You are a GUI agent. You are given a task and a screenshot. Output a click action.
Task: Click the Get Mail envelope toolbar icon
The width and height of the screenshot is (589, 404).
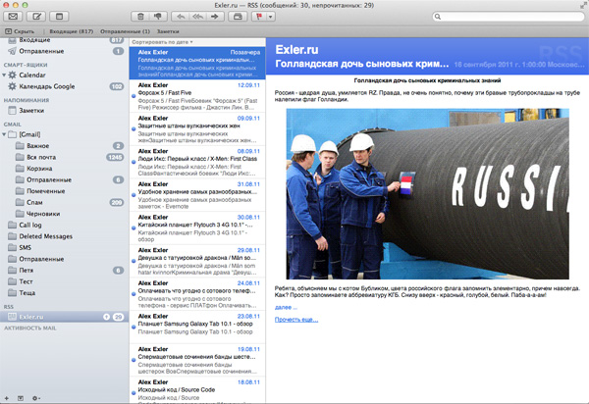pos(13,17)
